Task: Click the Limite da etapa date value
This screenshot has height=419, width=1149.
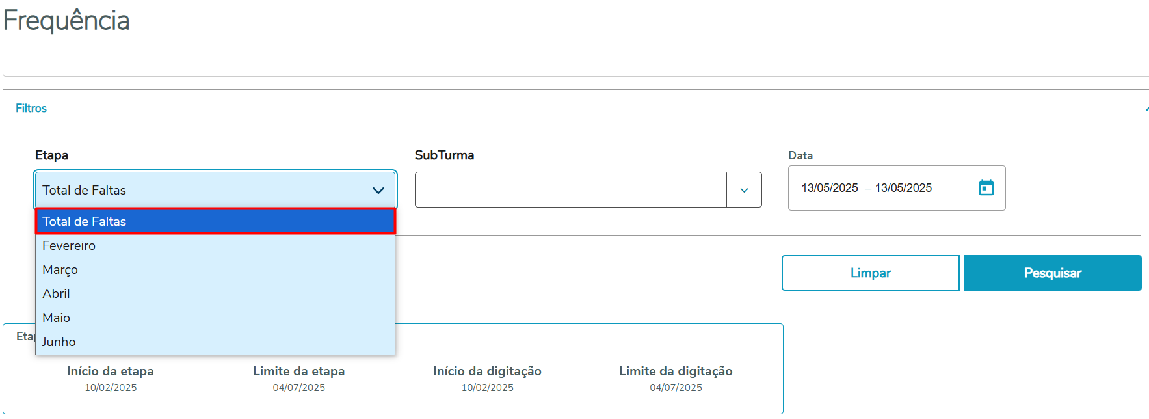Action: [298, 388]
